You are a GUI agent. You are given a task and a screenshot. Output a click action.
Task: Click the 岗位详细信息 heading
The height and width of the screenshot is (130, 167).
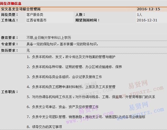coord(11,4)
